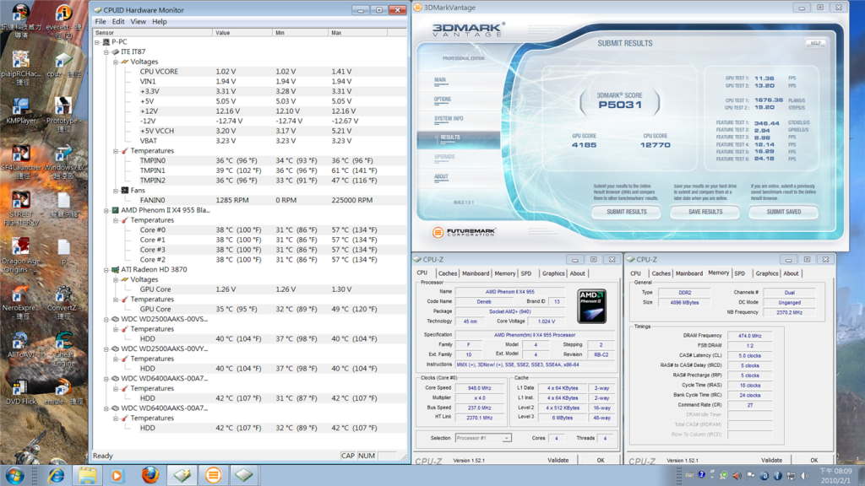Image resolution: width=865 pixels, height=486 pixels.
Task: Open the View menu in Hardware Monitor
Action: click(x=138, y=21)
